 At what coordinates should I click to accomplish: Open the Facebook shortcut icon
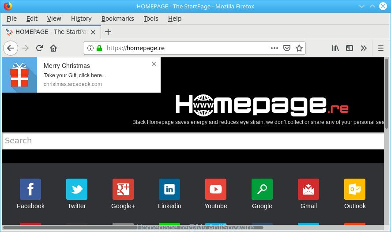[x=30, y=189]
